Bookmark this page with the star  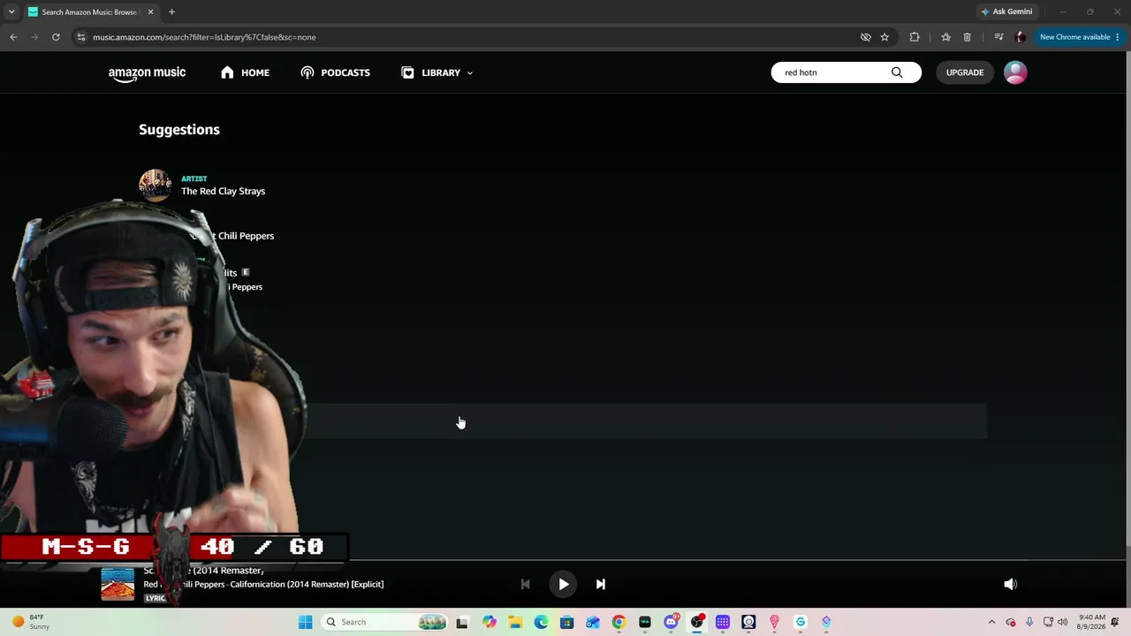tap(884, 37)
